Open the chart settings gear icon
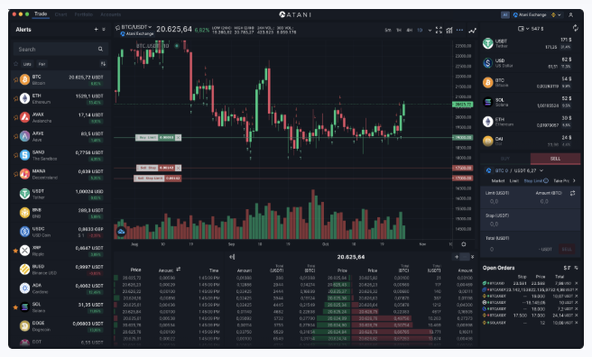The height and width of the screenshot is (357, 592). point(464,244)
